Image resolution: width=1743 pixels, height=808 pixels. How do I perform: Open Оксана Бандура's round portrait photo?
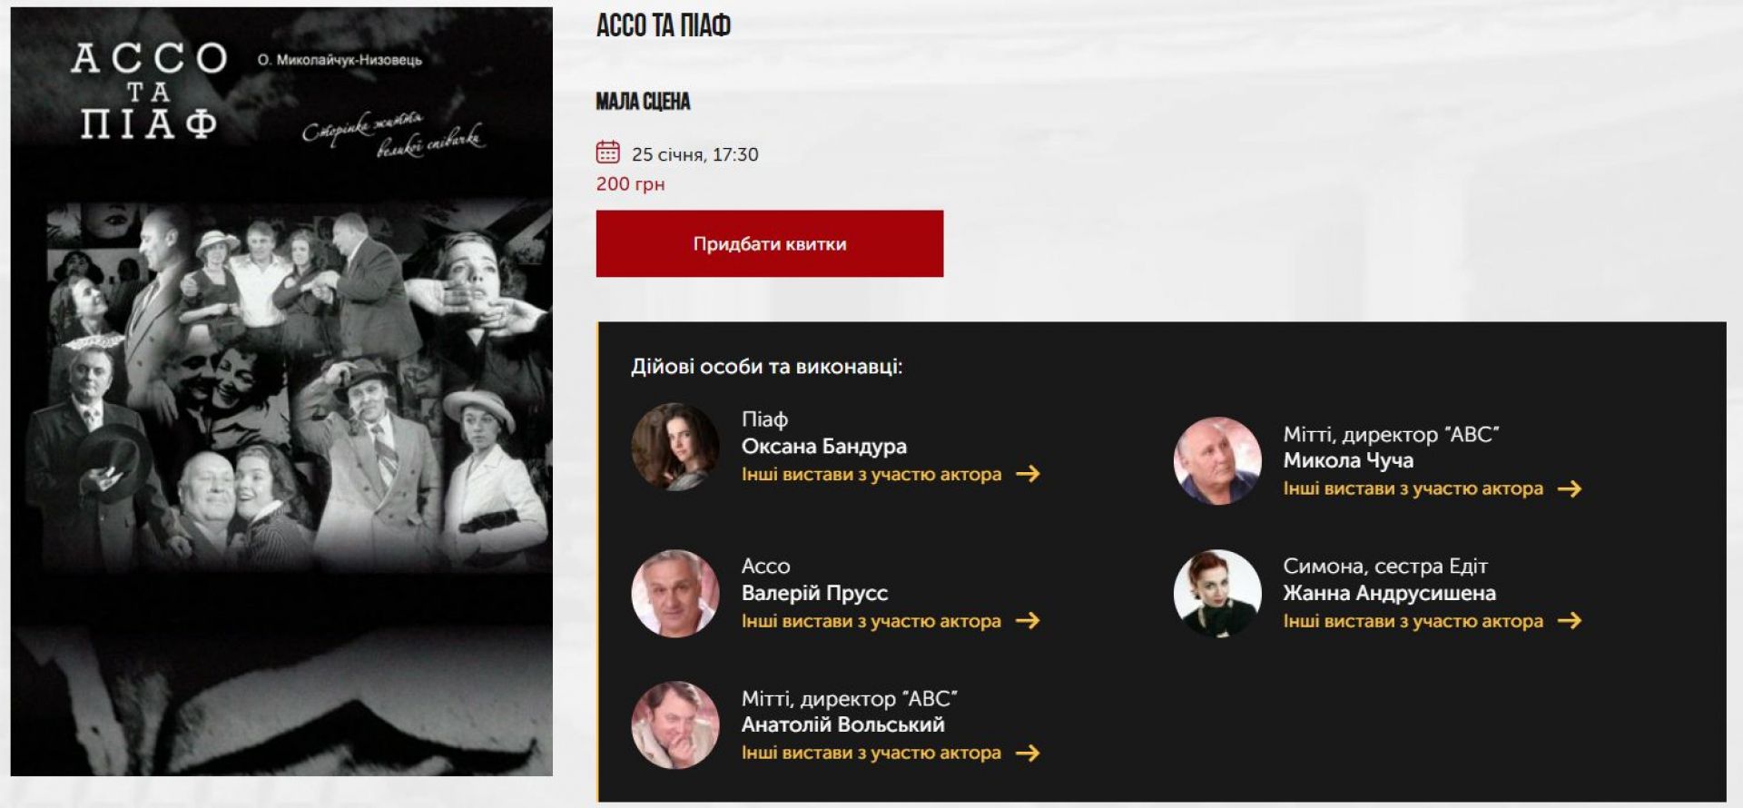pos(675,447)
